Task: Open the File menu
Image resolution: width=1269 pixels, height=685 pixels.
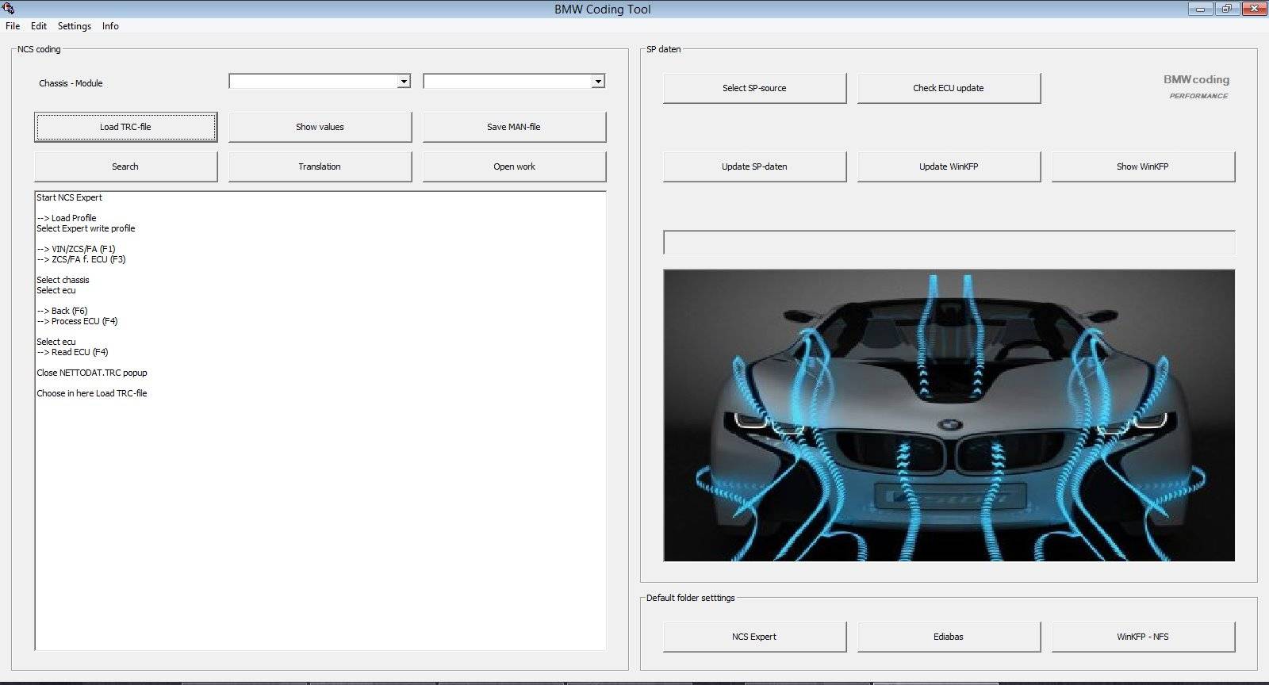Action: (13, 26)
